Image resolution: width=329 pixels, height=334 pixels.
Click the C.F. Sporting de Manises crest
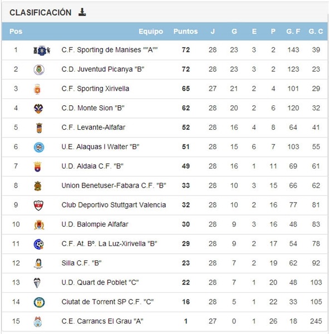(x=42, y=51)
